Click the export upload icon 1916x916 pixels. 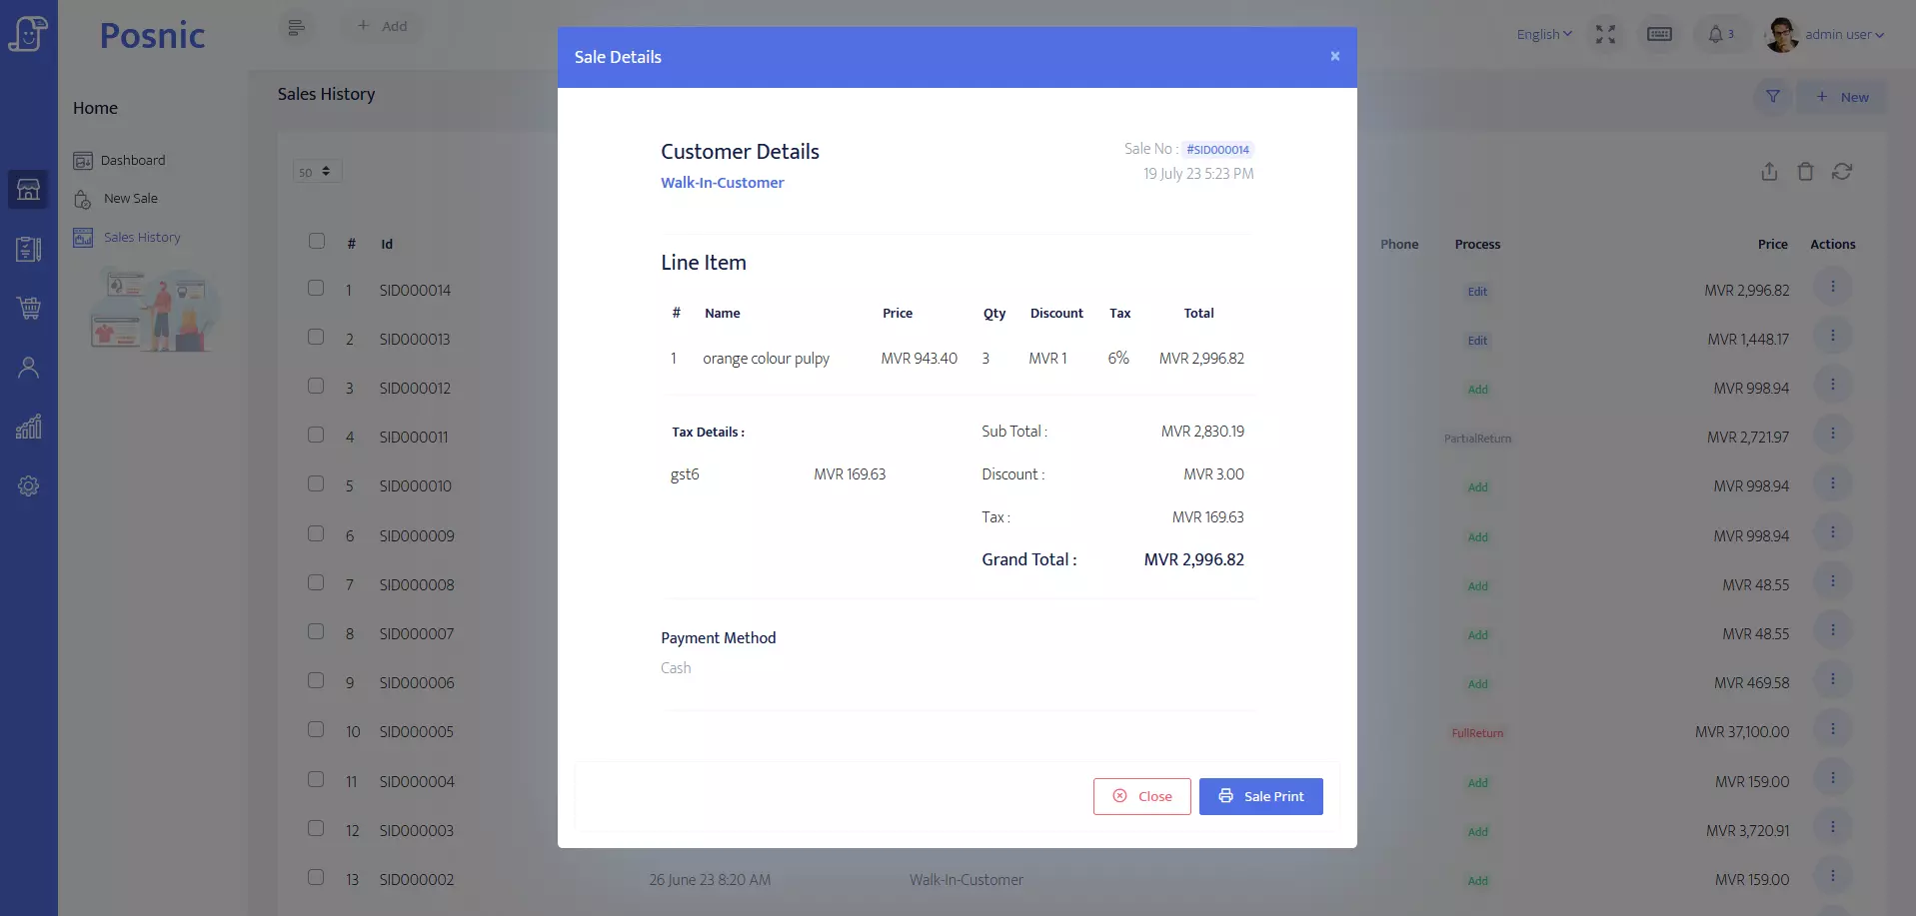[x=1769, y=172]
